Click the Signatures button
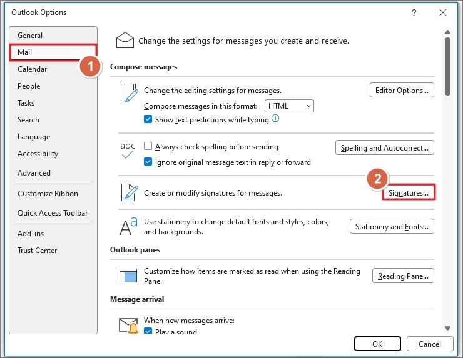The height and width of the screenshot is (358, 463). click(409, 192)
